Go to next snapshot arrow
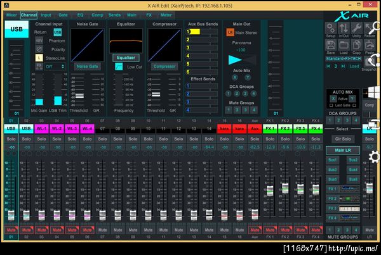 click(343, 66)
